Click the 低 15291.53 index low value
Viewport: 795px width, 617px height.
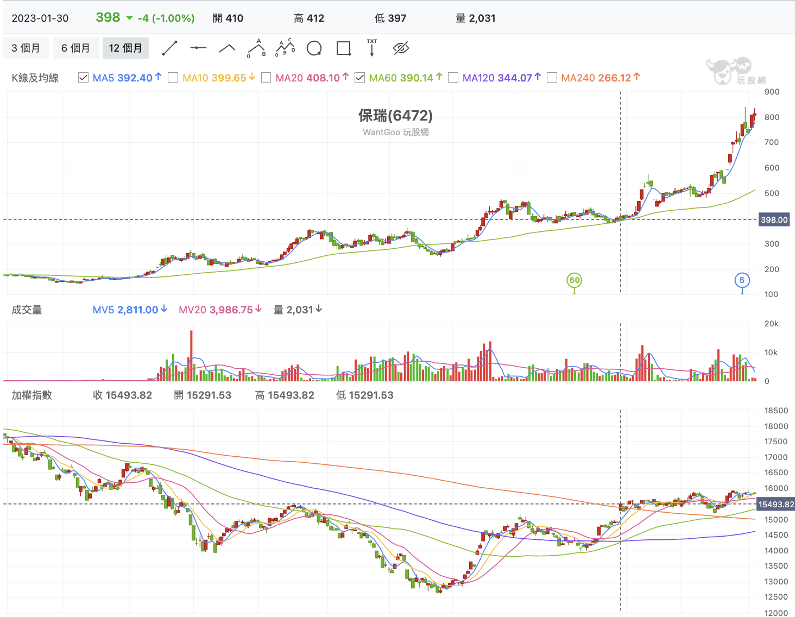click(x=365, y=395)
